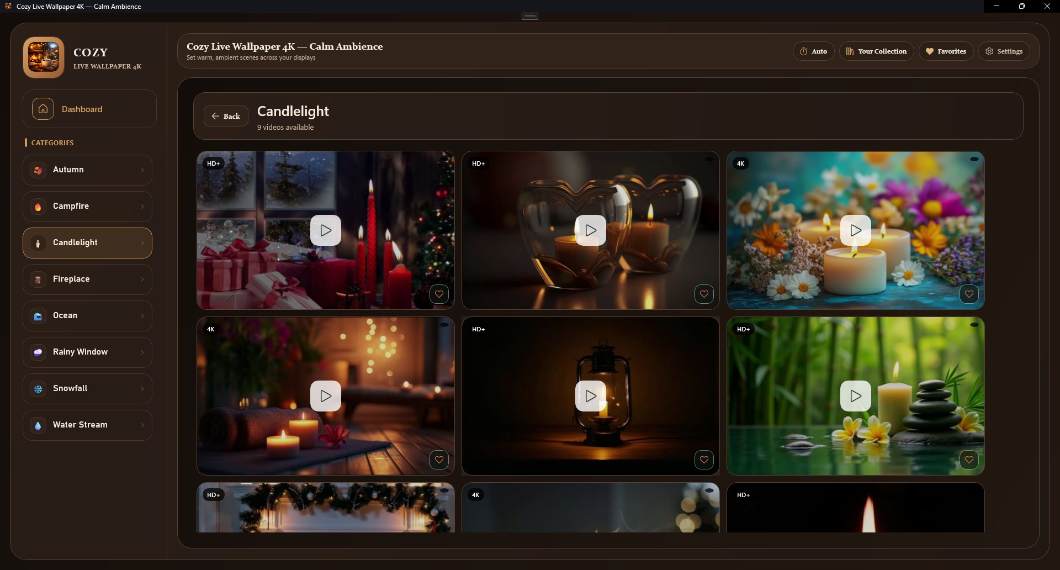Open the Christmas garland video thumbnail

tap(326, 508)
